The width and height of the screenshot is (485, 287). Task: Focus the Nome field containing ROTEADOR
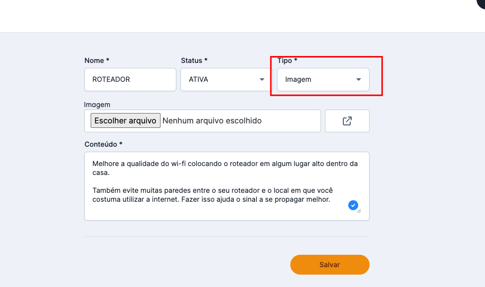(x=130, y=79)
